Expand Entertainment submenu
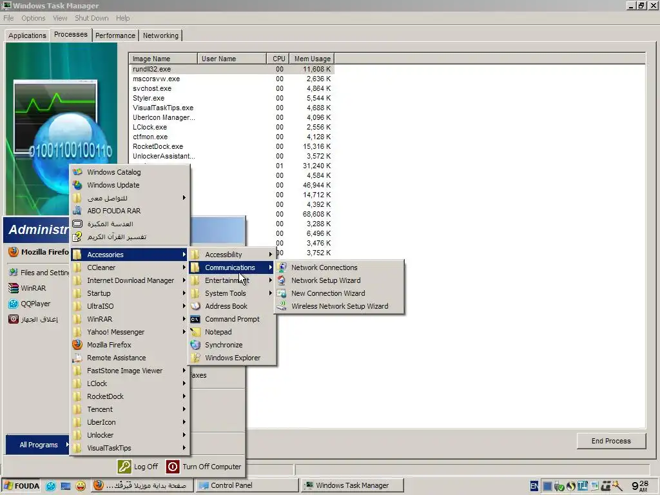The image size is (660, 495). tap(232, 280)
